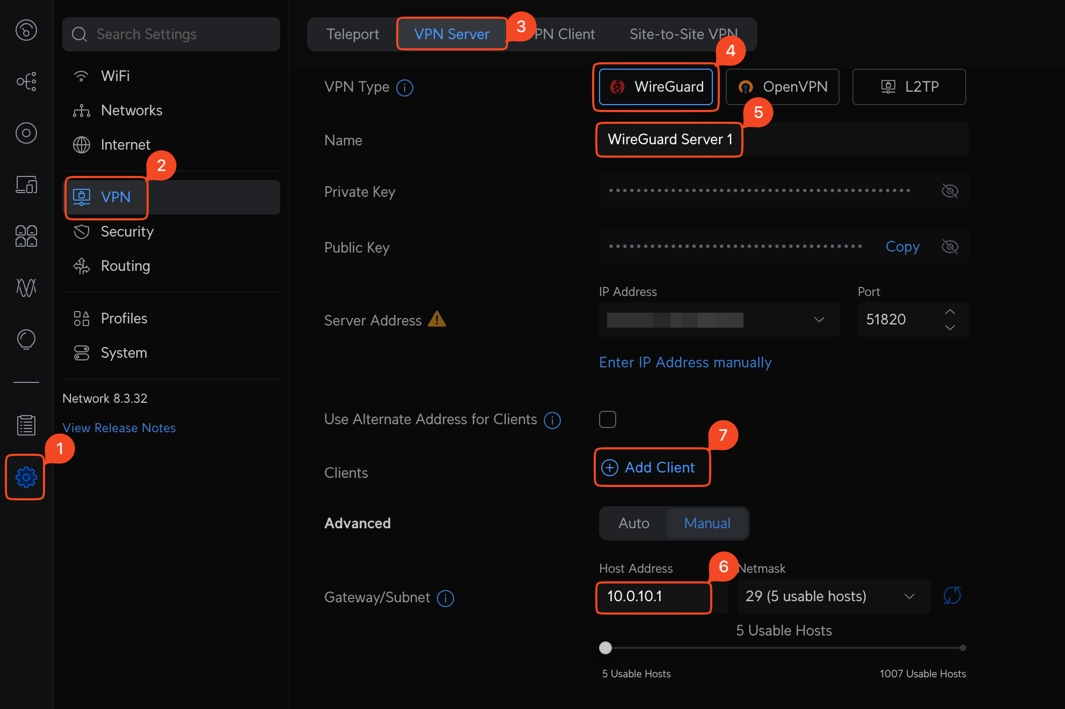Click the regenerate subnet refresh icon
This screenshot has height=709, width=1065.
tap(952, 596)
